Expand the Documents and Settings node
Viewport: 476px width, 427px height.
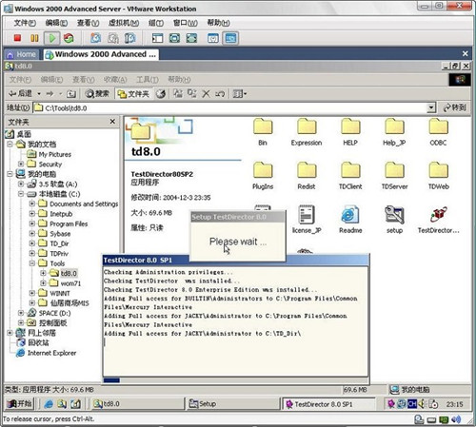(32, 204)
